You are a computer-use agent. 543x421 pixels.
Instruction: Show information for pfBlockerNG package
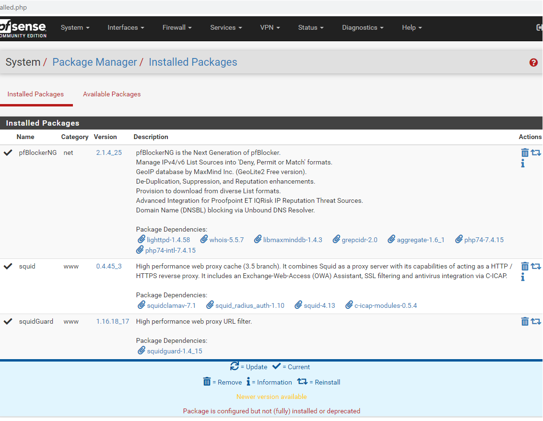pos(523,164)
